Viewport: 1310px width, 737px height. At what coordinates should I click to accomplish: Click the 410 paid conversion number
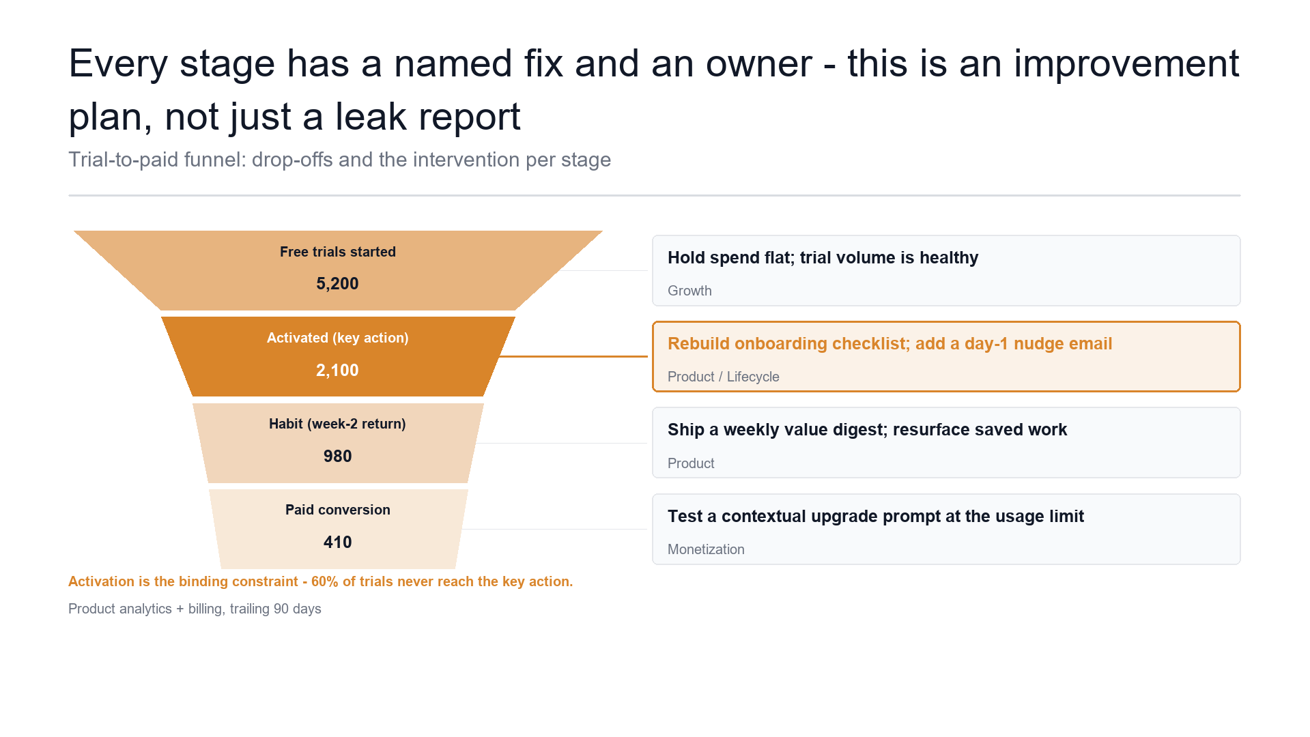337,543
